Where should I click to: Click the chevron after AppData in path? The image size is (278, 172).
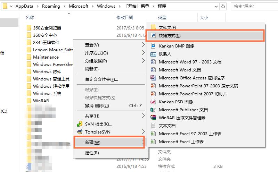pos(38,6)
